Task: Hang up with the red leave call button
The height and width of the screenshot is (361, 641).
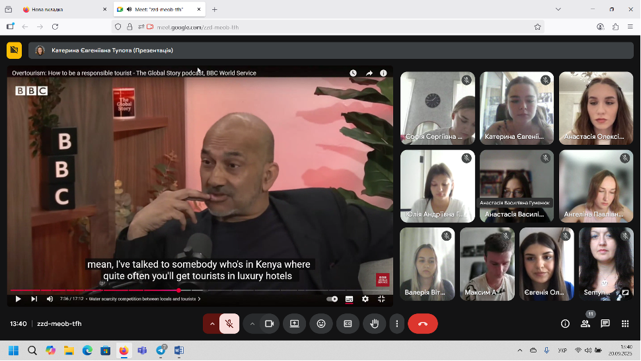Action: (423, 324)
